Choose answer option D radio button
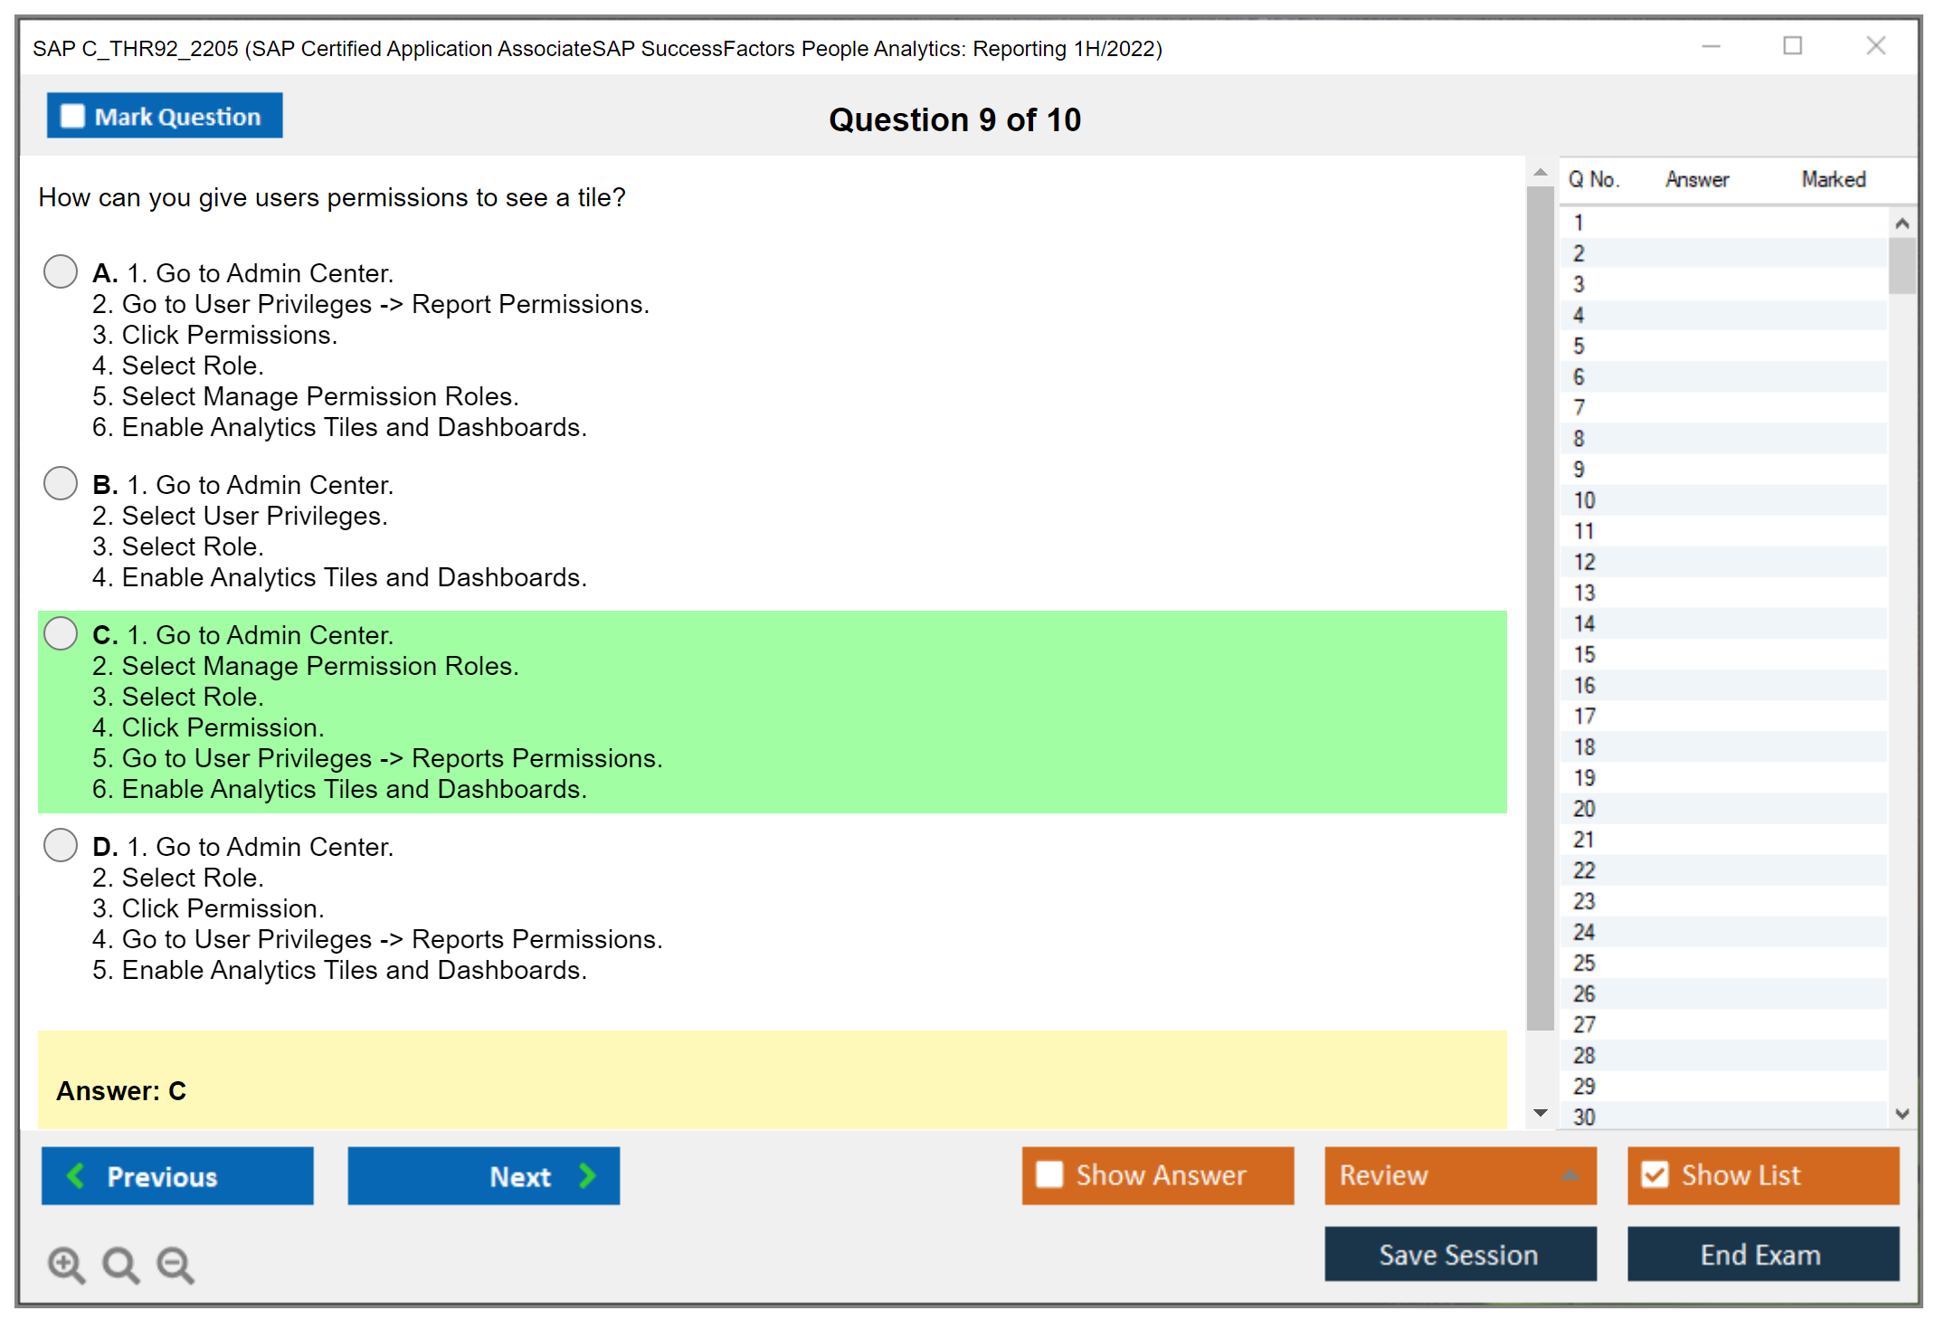 click(61, 845)
